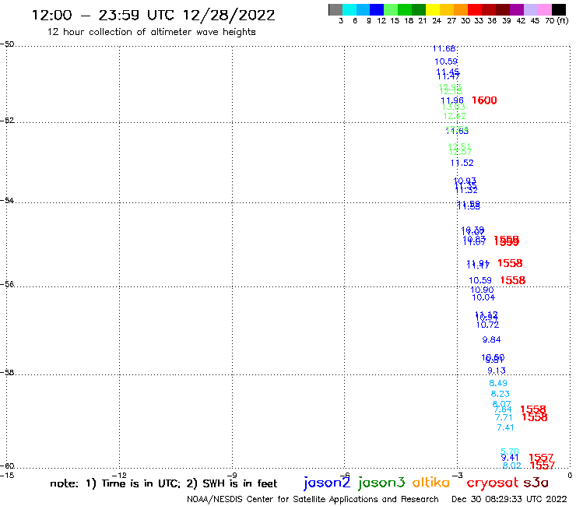576x506 pixels.
Task: Click the latitude axis label '-60'
Action: [x=7, y=466]
